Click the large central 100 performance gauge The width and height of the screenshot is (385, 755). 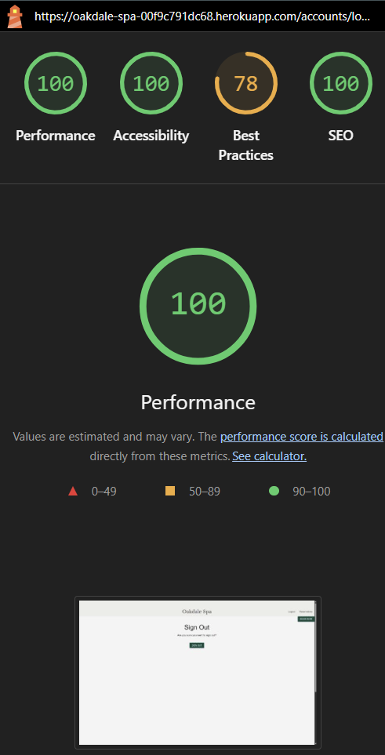[198, 306]
